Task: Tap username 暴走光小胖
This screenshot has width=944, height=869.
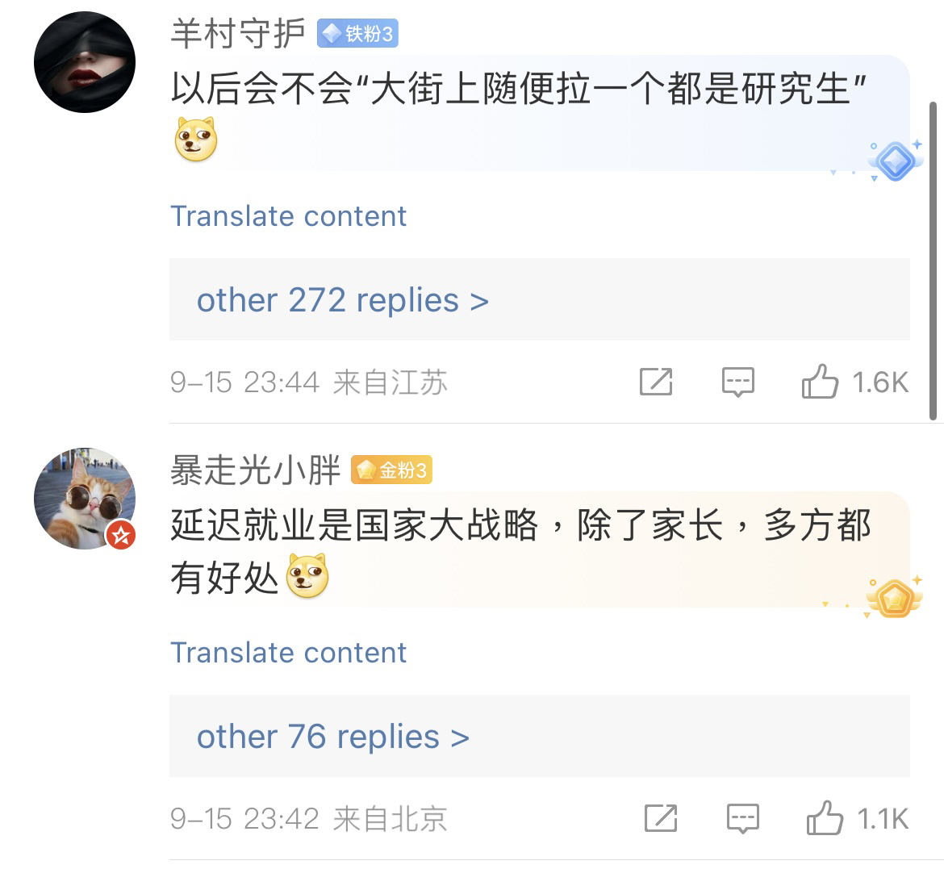Action: point(255,470)
